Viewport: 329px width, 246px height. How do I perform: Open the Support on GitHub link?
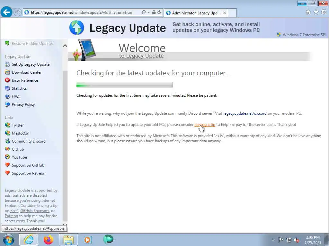28,165
